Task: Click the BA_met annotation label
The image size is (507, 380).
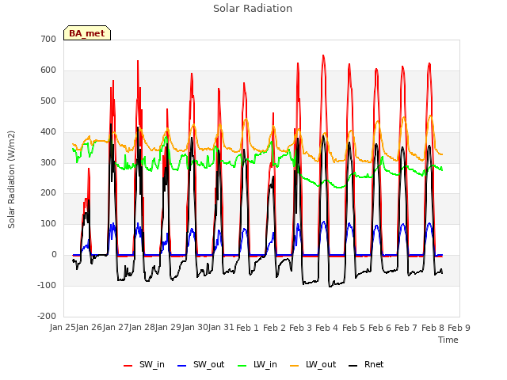Action: point(87,33)
